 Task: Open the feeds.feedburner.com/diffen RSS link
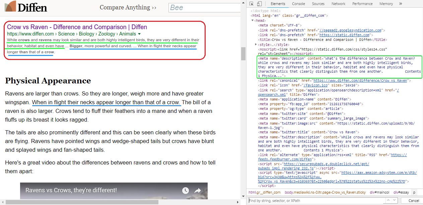point(332,157)
